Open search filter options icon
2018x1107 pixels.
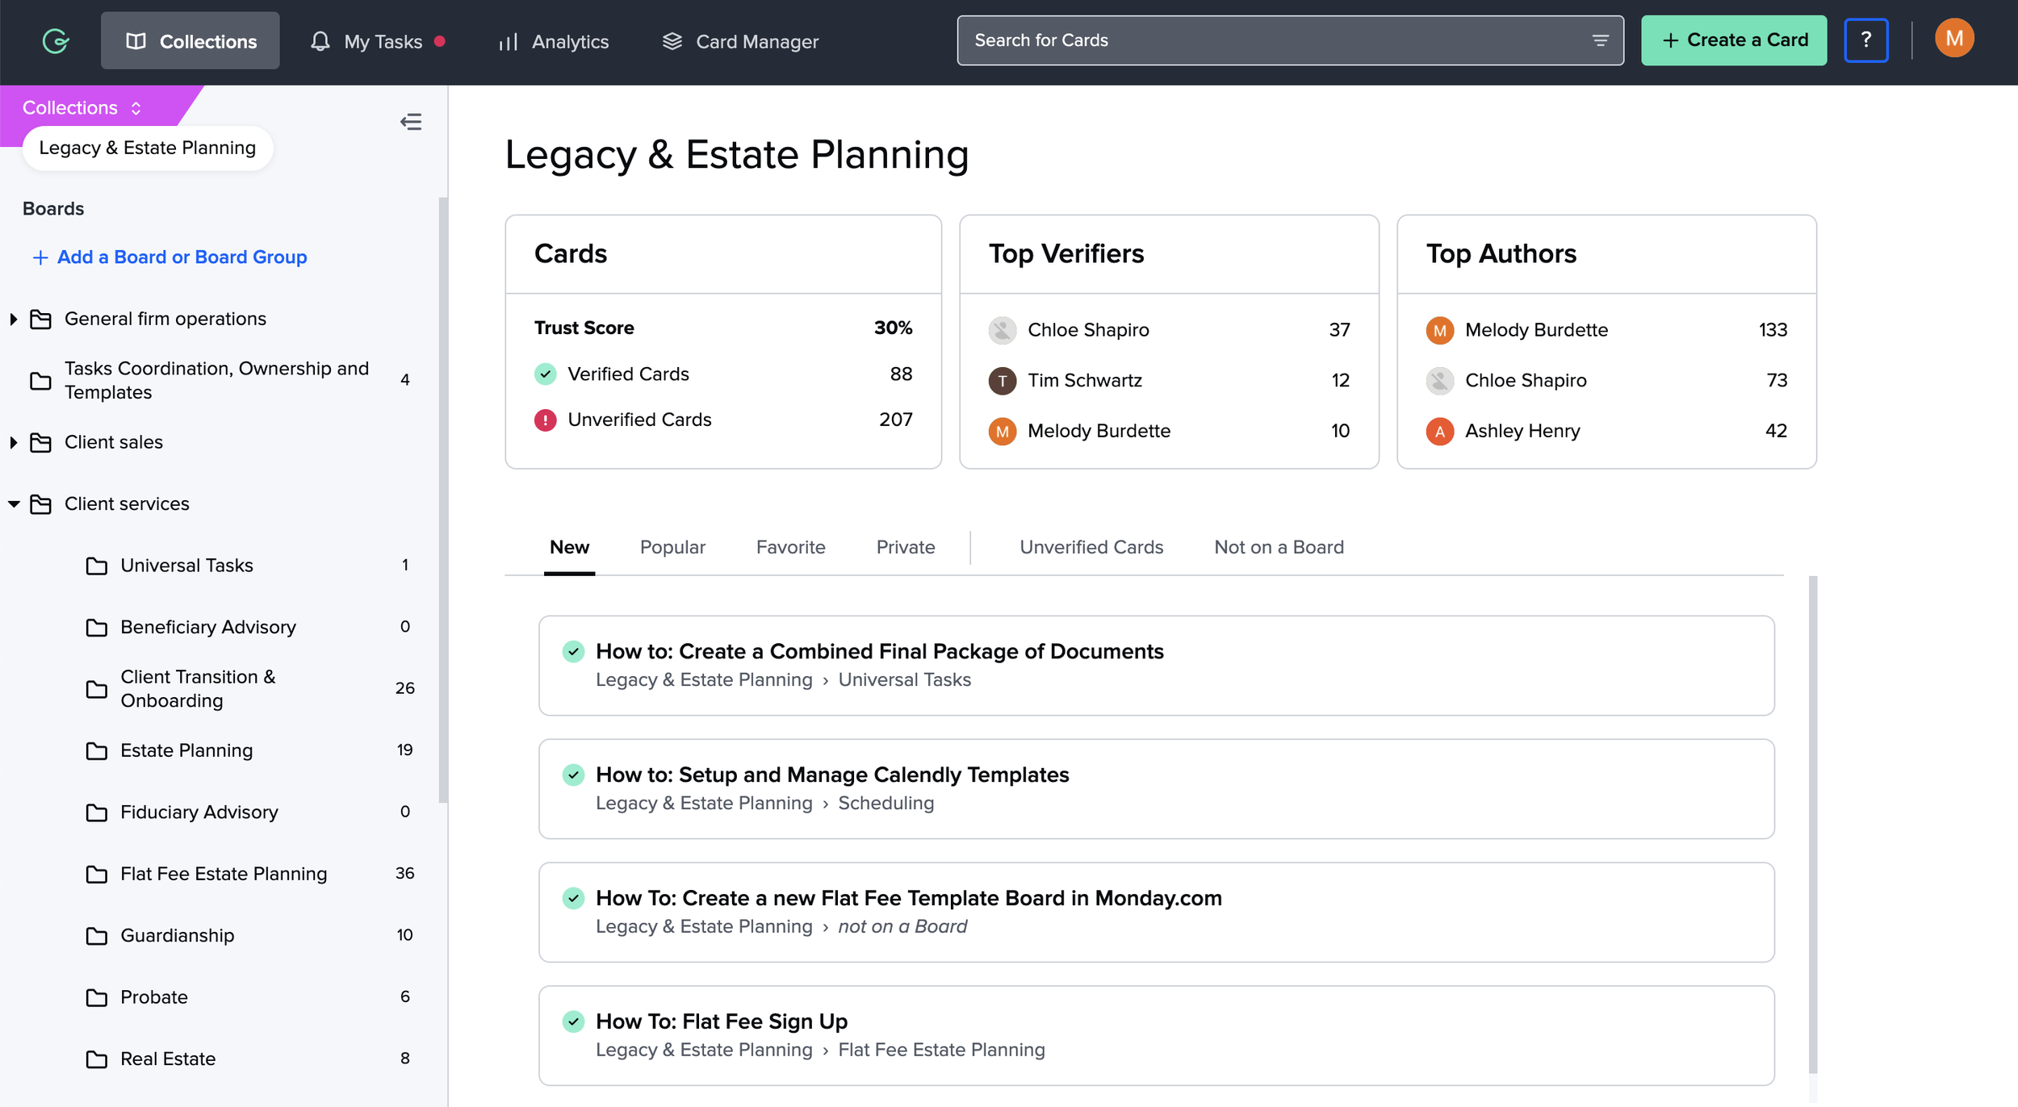pyautogui.click(x=1600, y=40)
